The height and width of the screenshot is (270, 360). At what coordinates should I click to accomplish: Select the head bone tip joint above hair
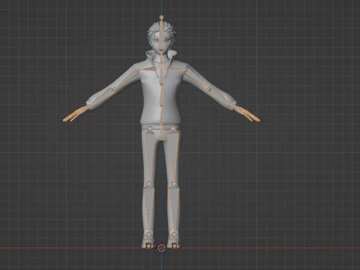161,17
